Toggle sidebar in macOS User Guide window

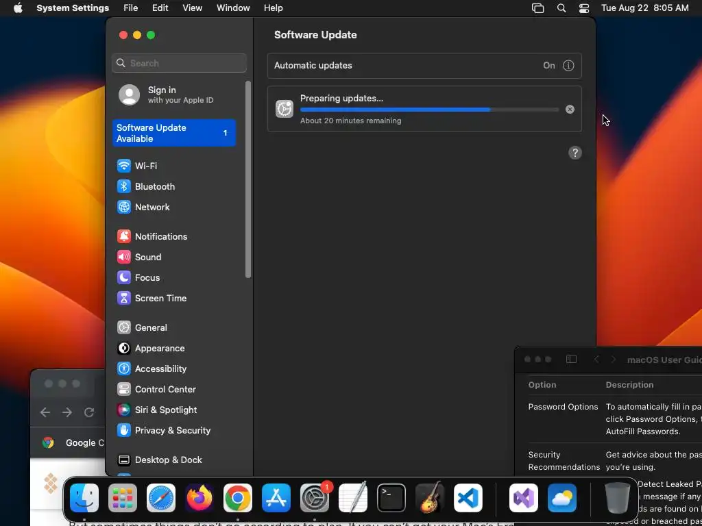(x=571, y=360)
